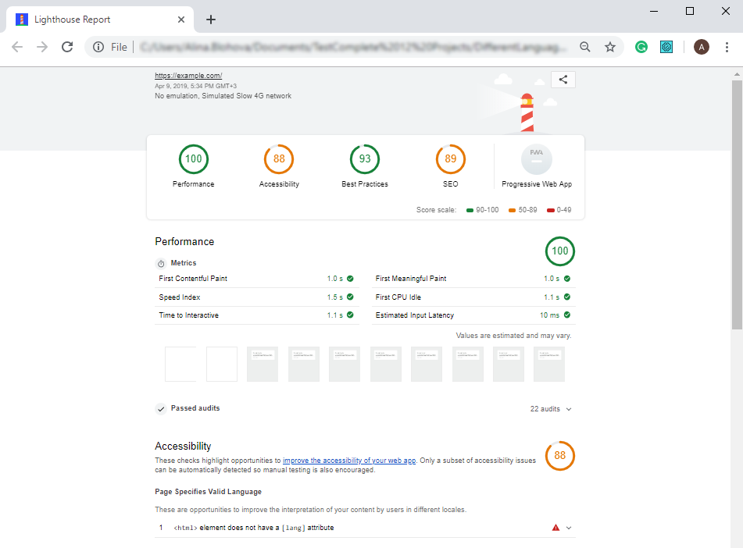Screen dimensions: 743x548
Task: Open the user profile avatar A
Action: tap(702, 47)
